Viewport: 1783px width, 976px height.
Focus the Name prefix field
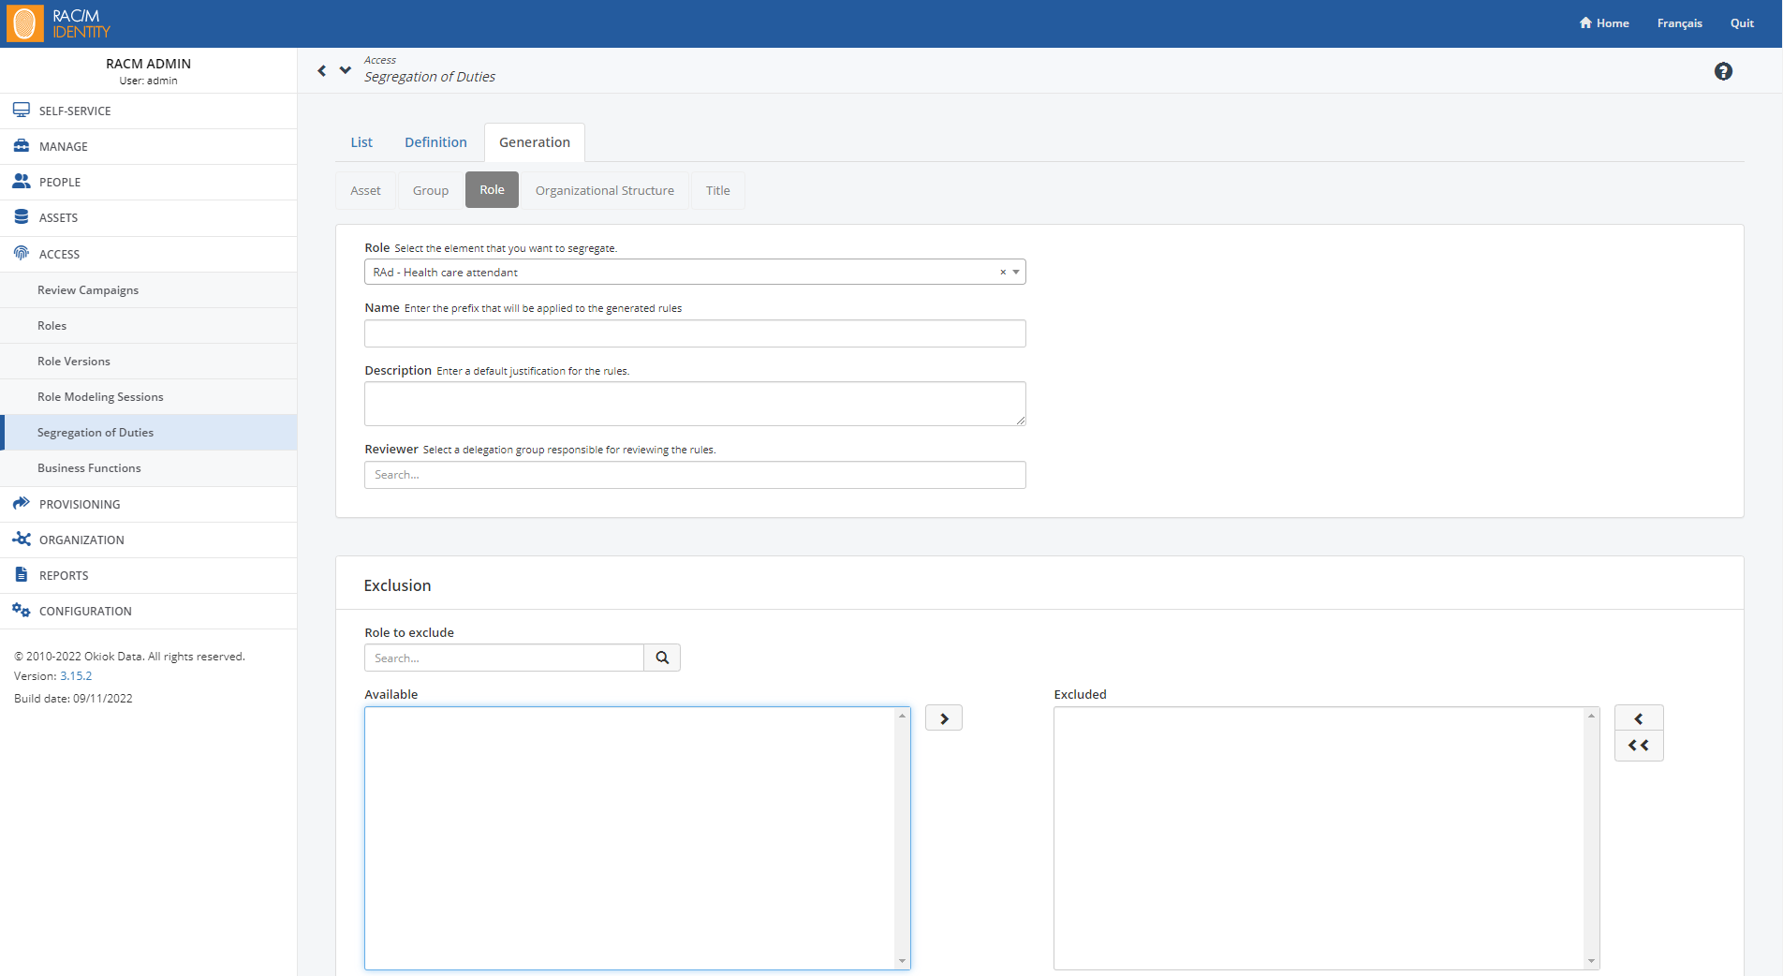(695, 333)
